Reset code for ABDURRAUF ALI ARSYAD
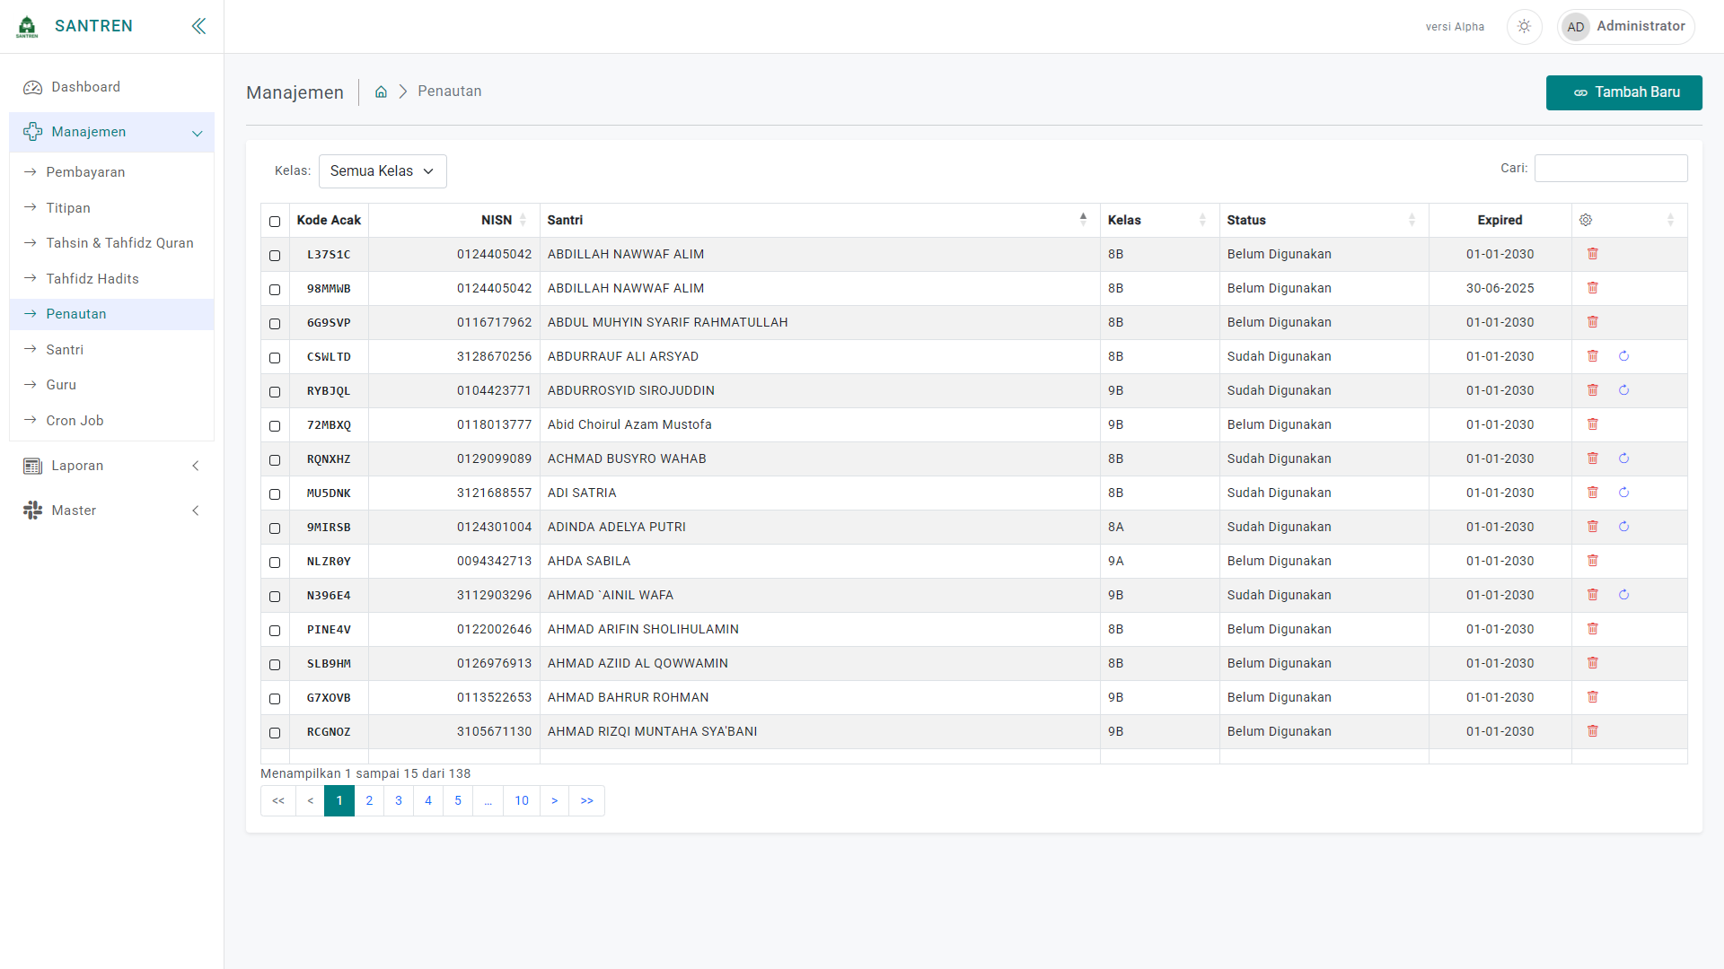The width and height of the screenshot is (1724, 969). click(x=1623, y=356)
